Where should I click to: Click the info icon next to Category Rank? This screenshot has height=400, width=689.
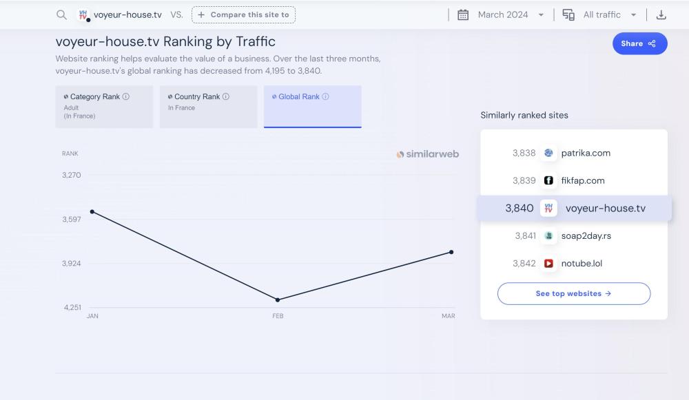click(126, 97)
